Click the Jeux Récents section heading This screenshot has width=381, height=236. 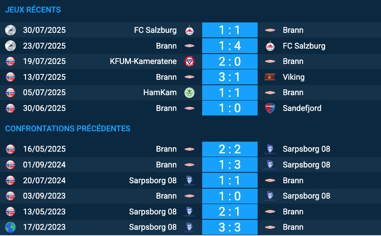pos(33,10)
